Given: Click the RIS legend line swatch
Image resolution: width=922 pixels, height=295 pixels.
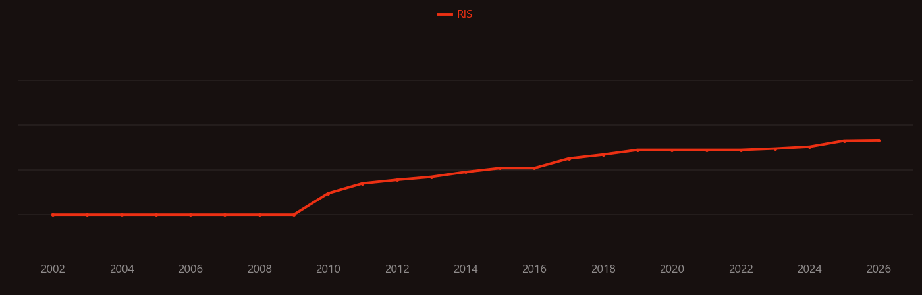Looking at the screenshot, I should click(x=445, y=14).
